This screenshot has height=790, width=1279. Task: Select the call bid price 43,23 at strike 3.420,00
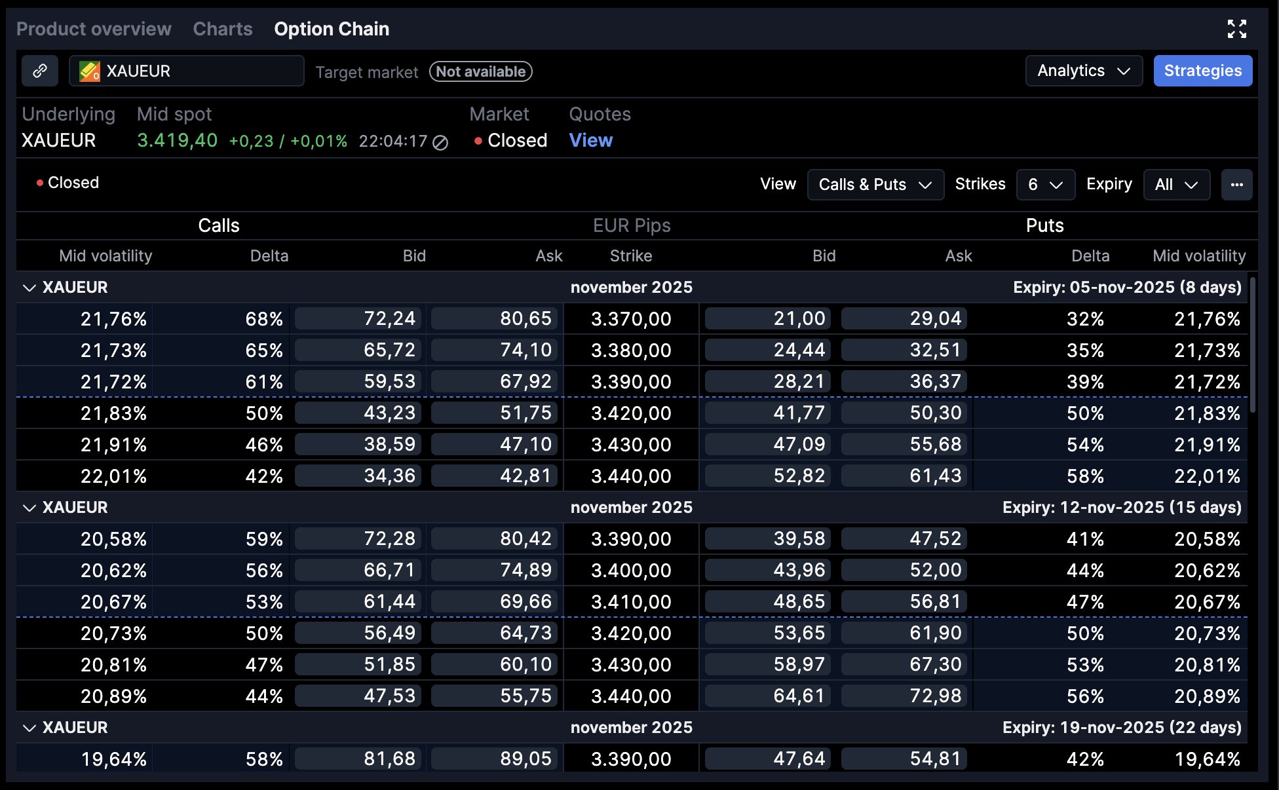pos(358,413)
